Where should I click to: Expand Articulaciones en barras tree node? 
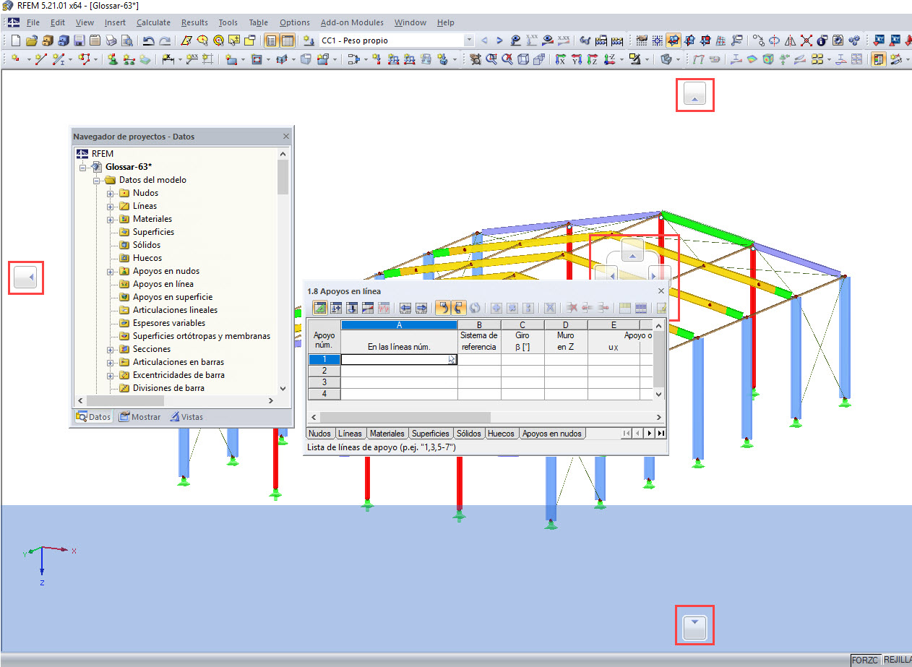[111, 362]
